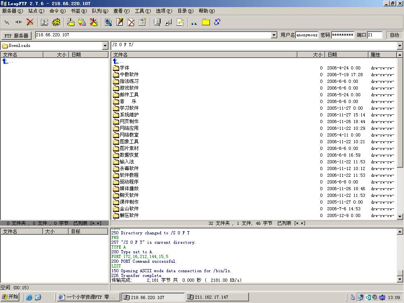Viewport: 404px width, 303px height.
Task: Expand the remote path /S O F T/ dropdown
Action: coord(400,46)
